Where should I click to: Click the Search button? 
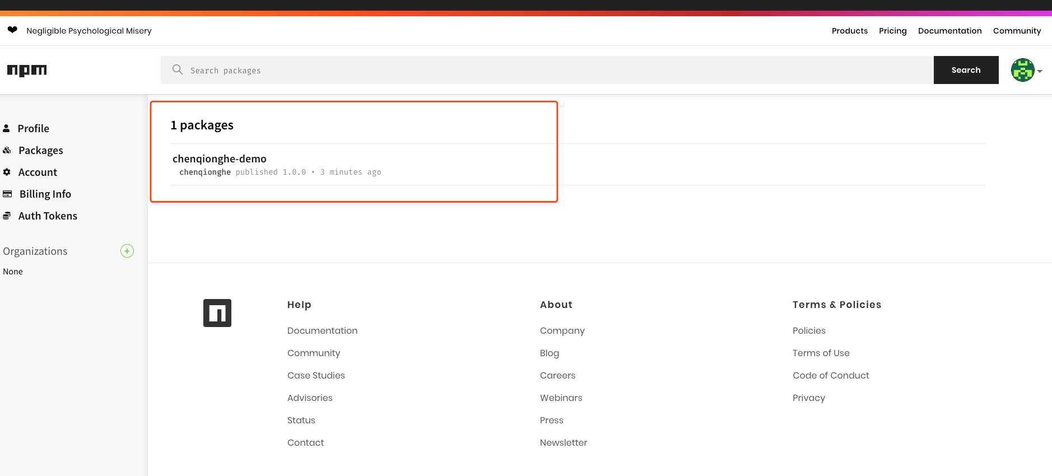tap(966, 70)
